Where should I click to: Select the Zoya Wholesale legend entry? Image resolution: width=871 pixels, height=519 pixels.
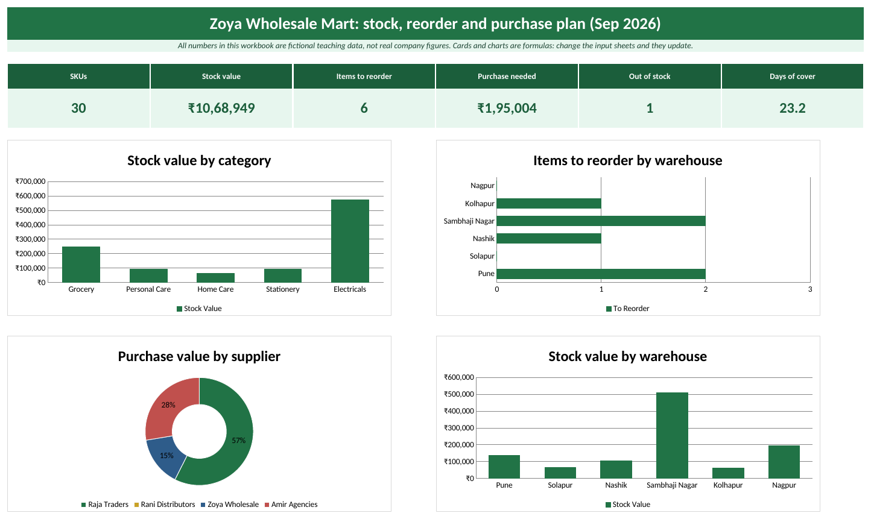[x=230, y=505]
